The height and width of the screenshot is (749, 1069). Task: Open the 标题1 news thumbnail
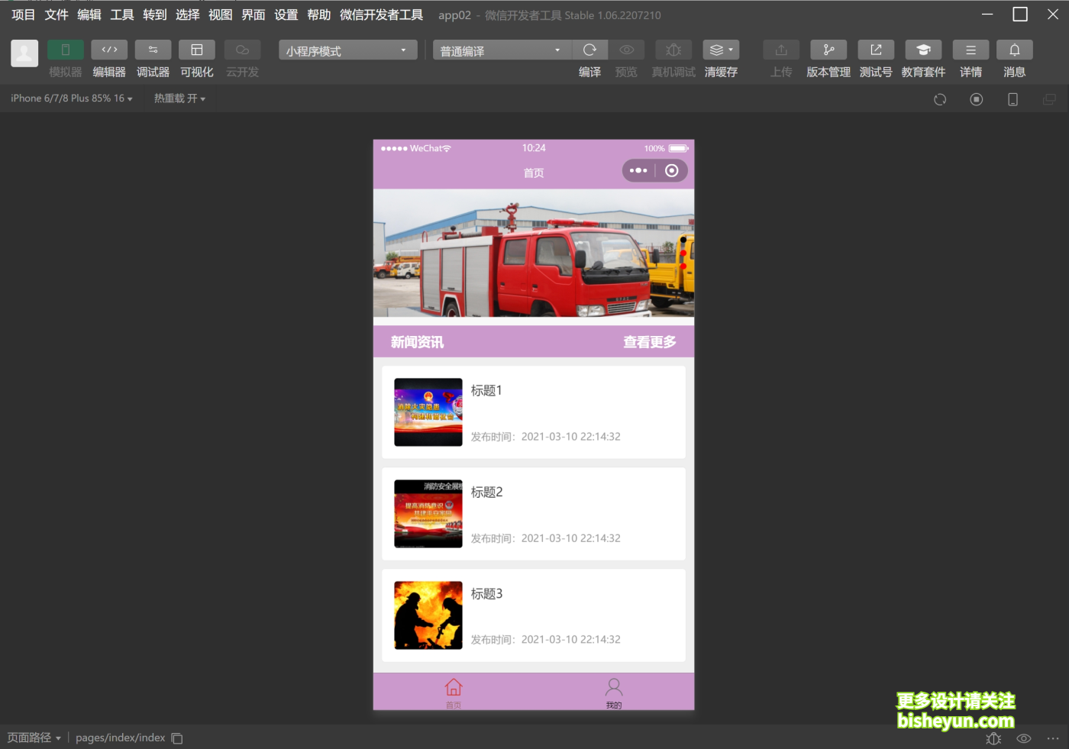[428, 412]
